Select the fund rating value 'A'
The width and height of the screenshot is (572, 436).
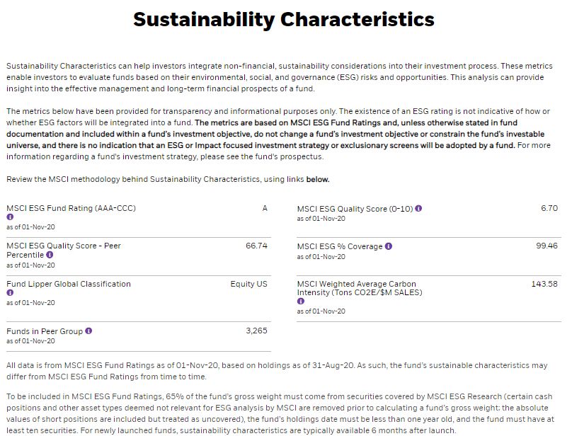coord(265,208)
